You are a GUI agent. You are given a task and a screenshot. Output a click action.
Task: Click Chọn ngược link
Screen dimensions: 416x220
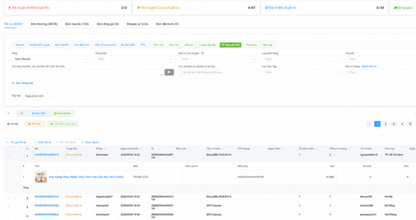pos(90,142)
